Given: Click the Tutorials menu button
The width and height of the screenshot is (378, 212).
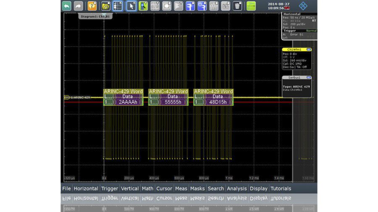Looking at the screenshot, I should tap(281, 188).
